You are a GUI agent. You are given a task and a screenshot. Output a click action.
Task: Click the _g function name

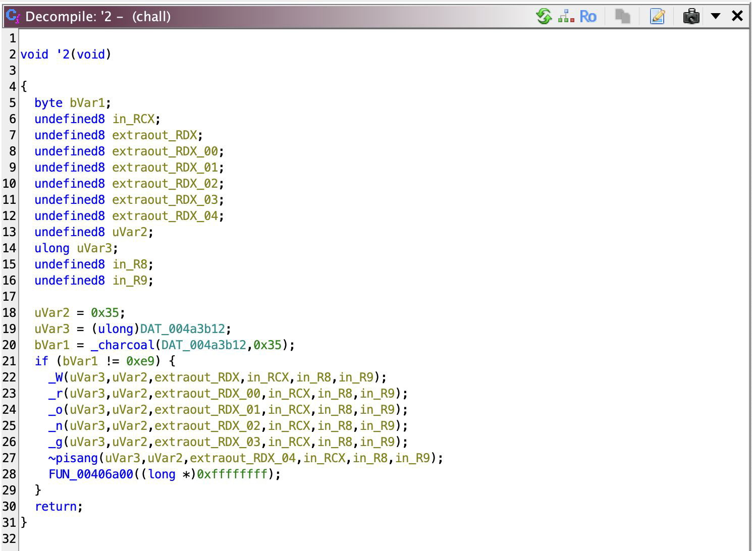pyautogui.click(x=56, y=442)
